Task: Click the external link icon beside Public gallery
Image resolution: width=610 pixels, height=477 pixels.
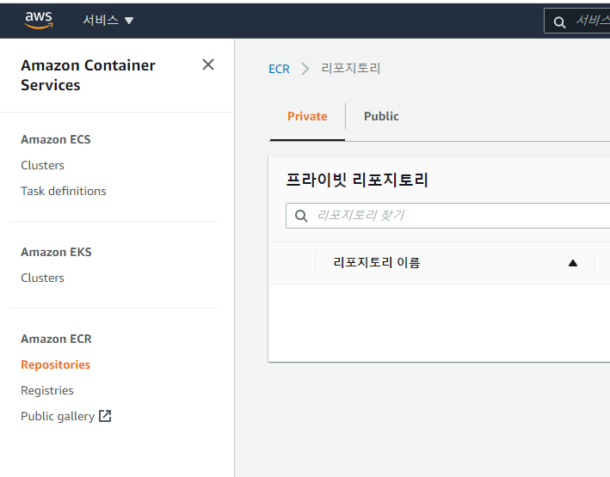Action: pyautogui.click(x=105, y=416)
